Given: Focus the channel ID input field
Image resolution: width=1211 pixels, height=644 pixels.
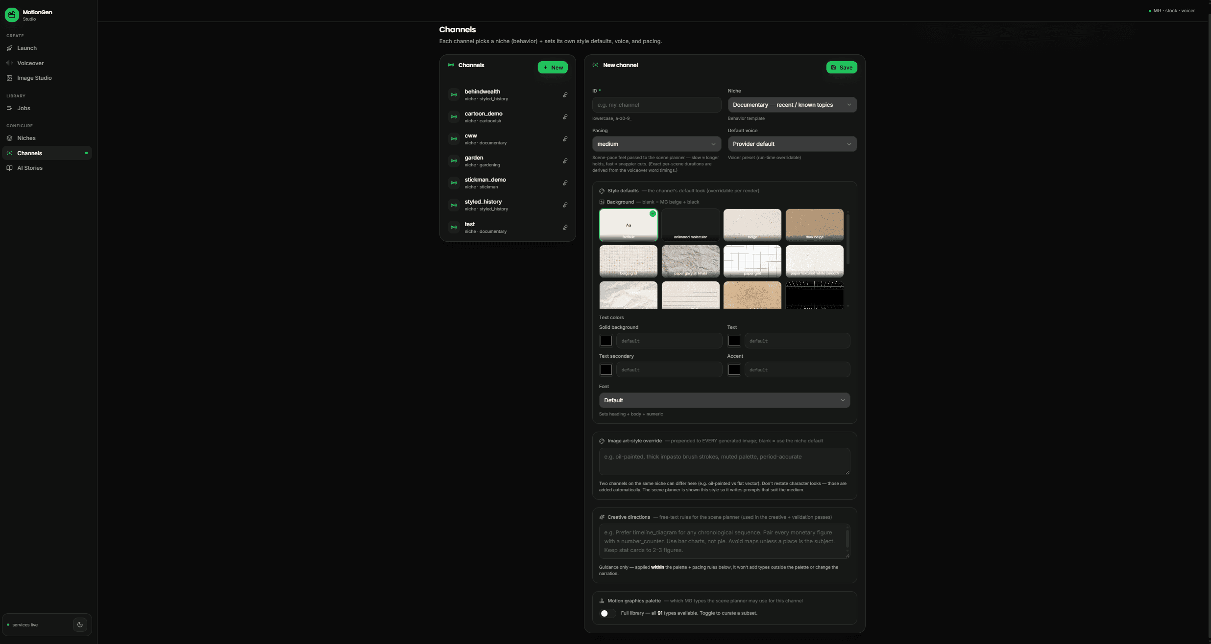Looking at the screenshot, I should (x=656, y=105).
